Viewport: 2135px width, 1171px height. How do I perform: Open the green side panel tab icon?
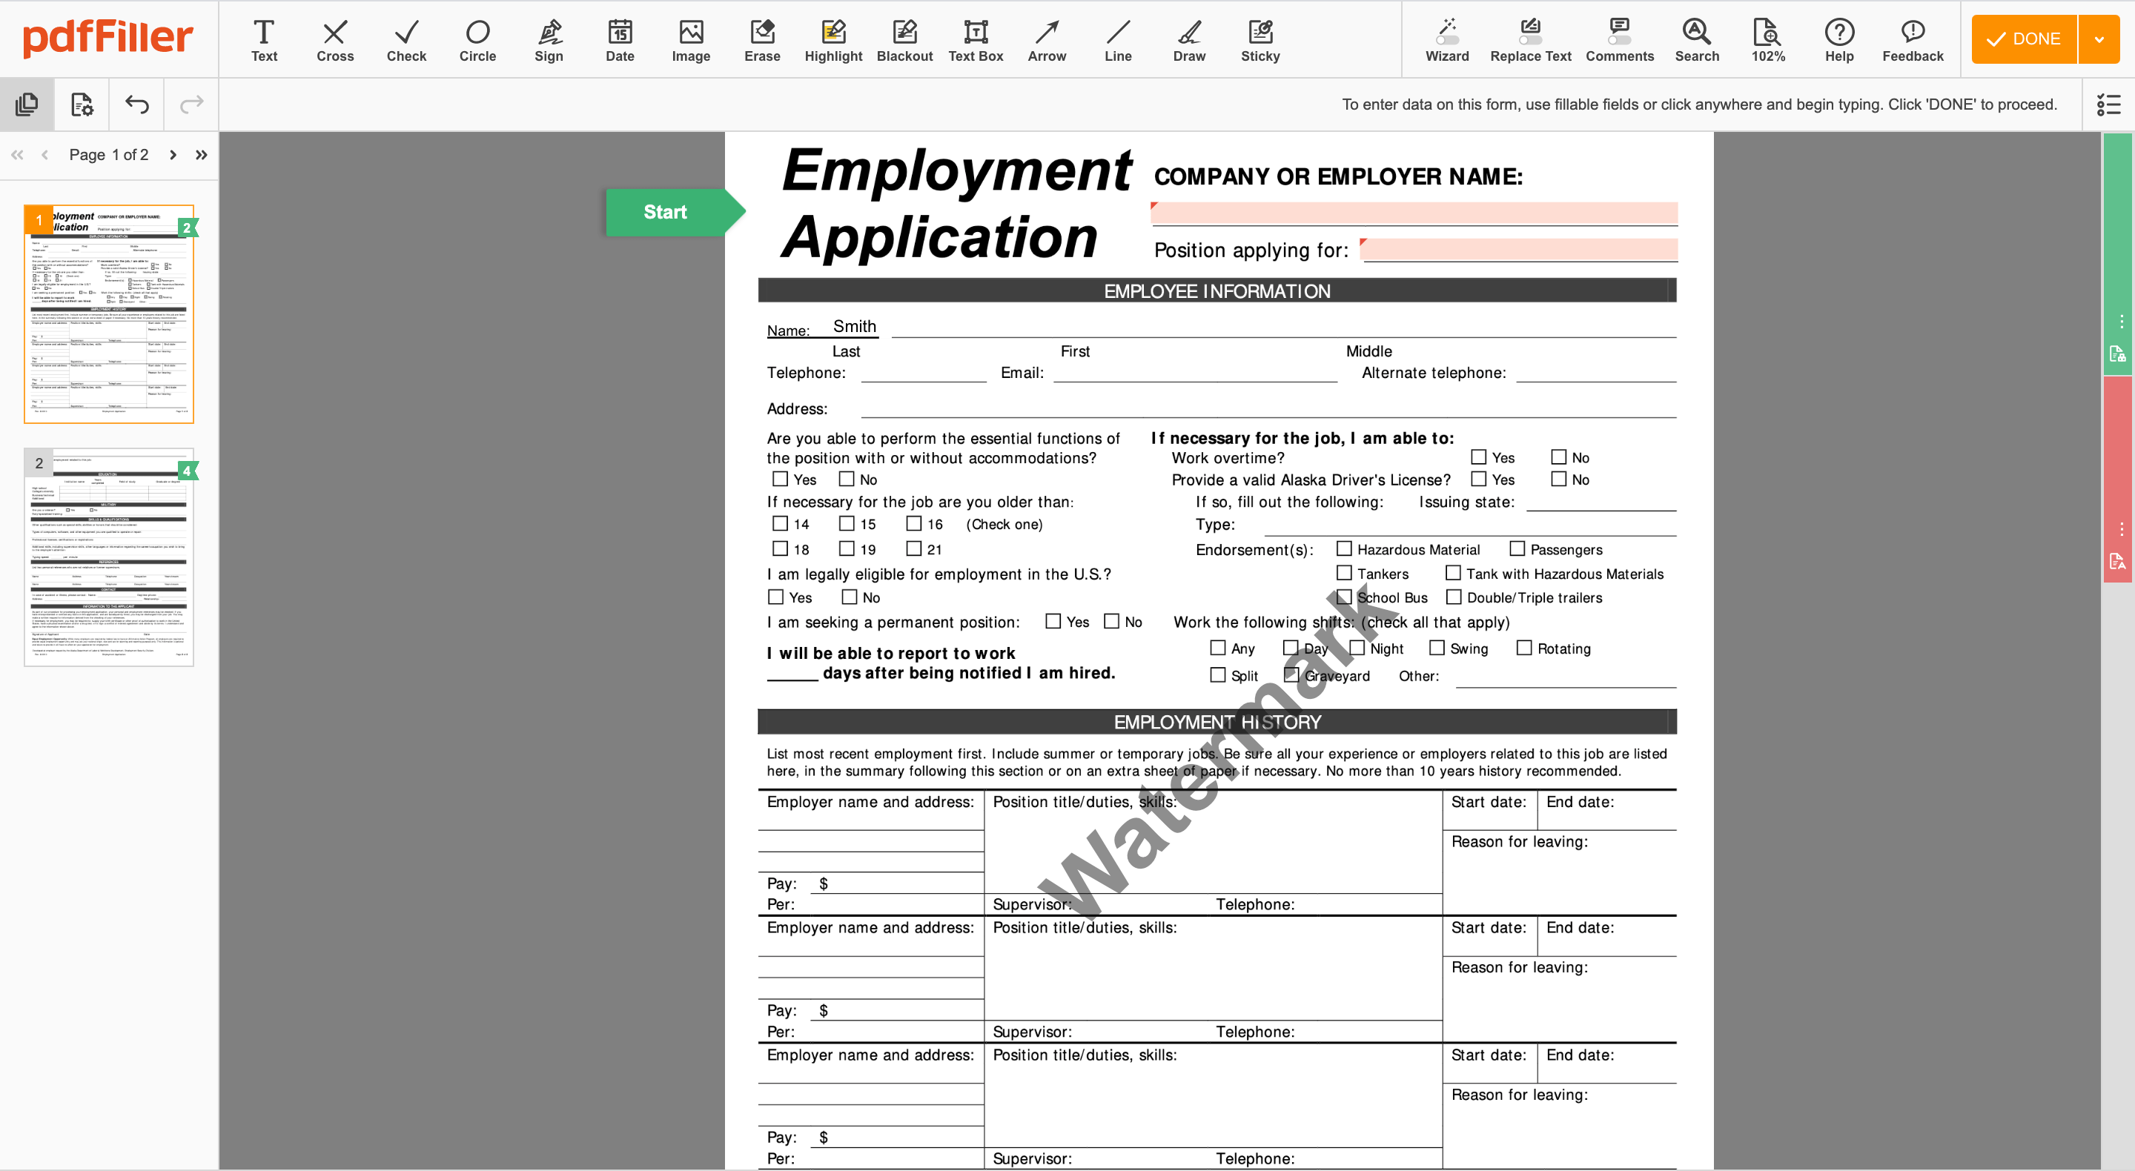(2118, 354)
